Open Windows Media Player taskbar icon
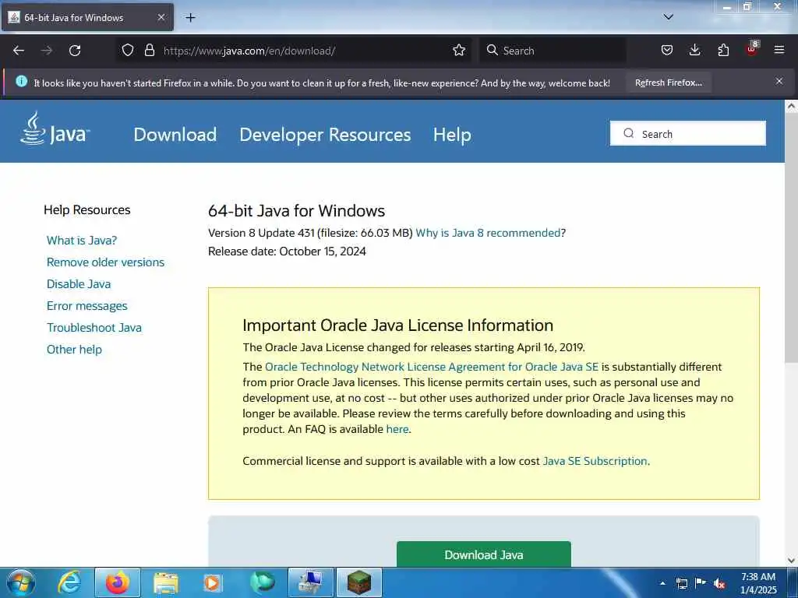Image resolution: width=798 pixels, height=598 pixels. pos(212,583)
